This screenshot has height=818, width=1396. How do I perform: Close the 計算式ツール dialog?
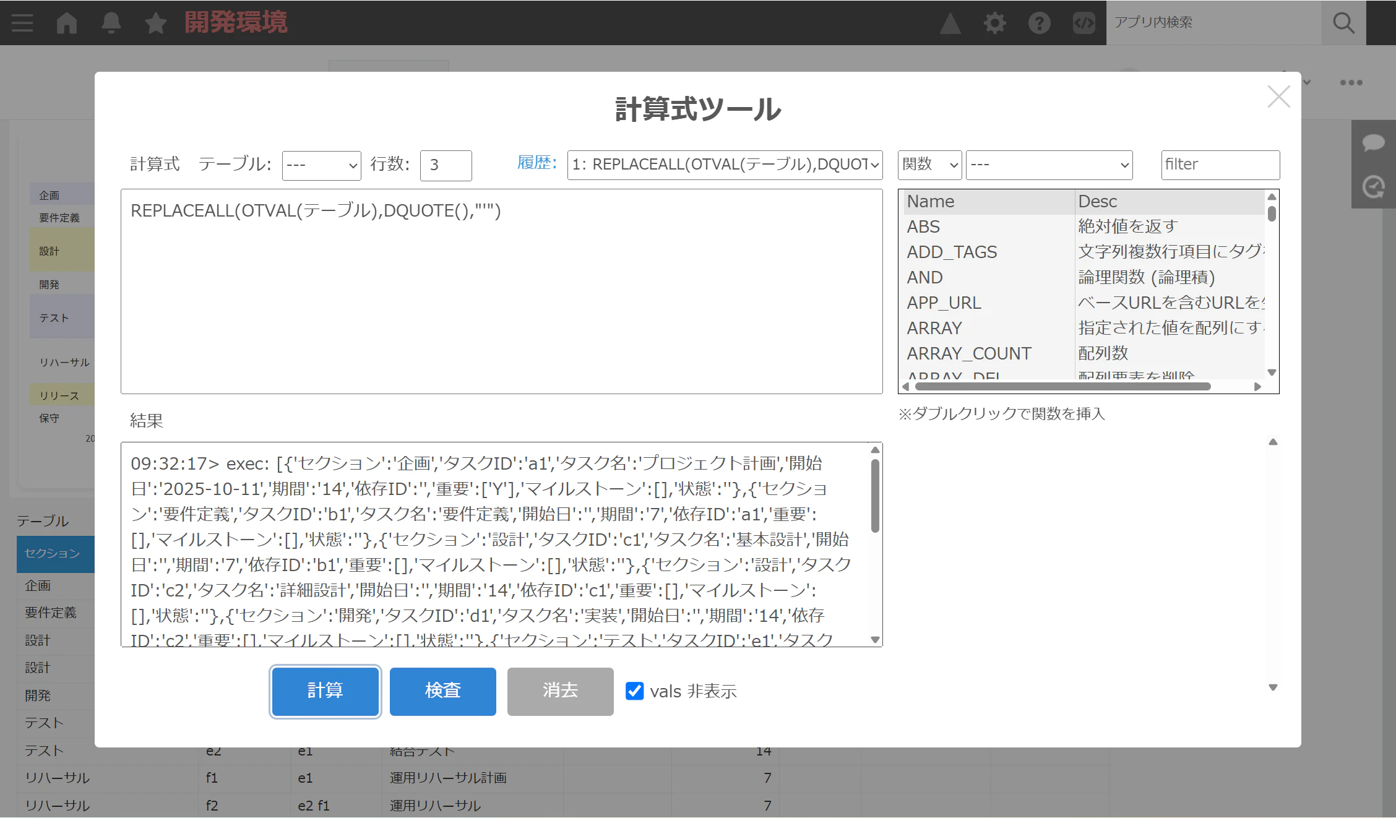point(1278,97)
